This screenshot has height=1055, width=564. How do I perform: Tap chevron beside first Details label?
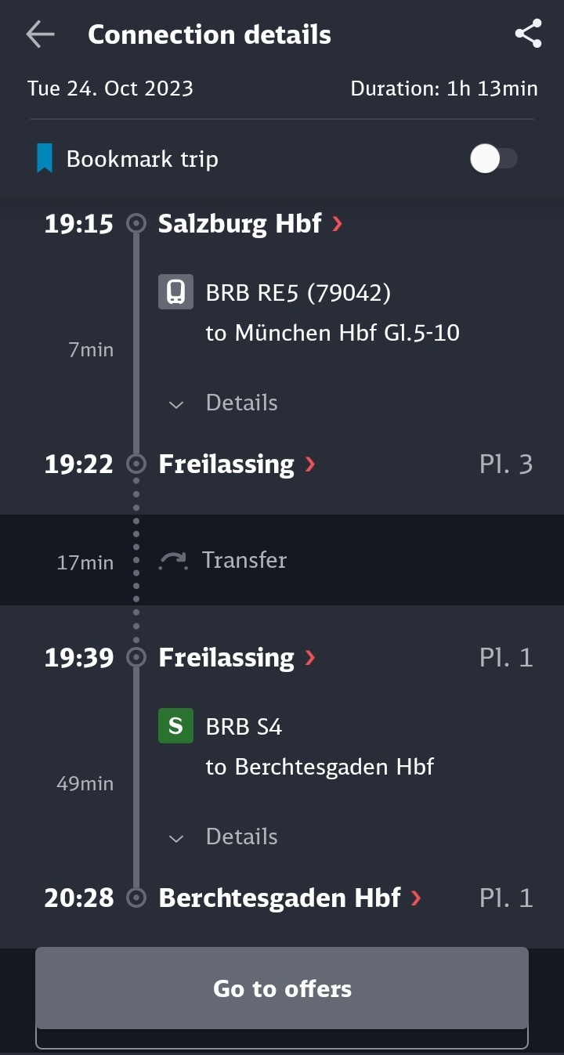(176, 404)
